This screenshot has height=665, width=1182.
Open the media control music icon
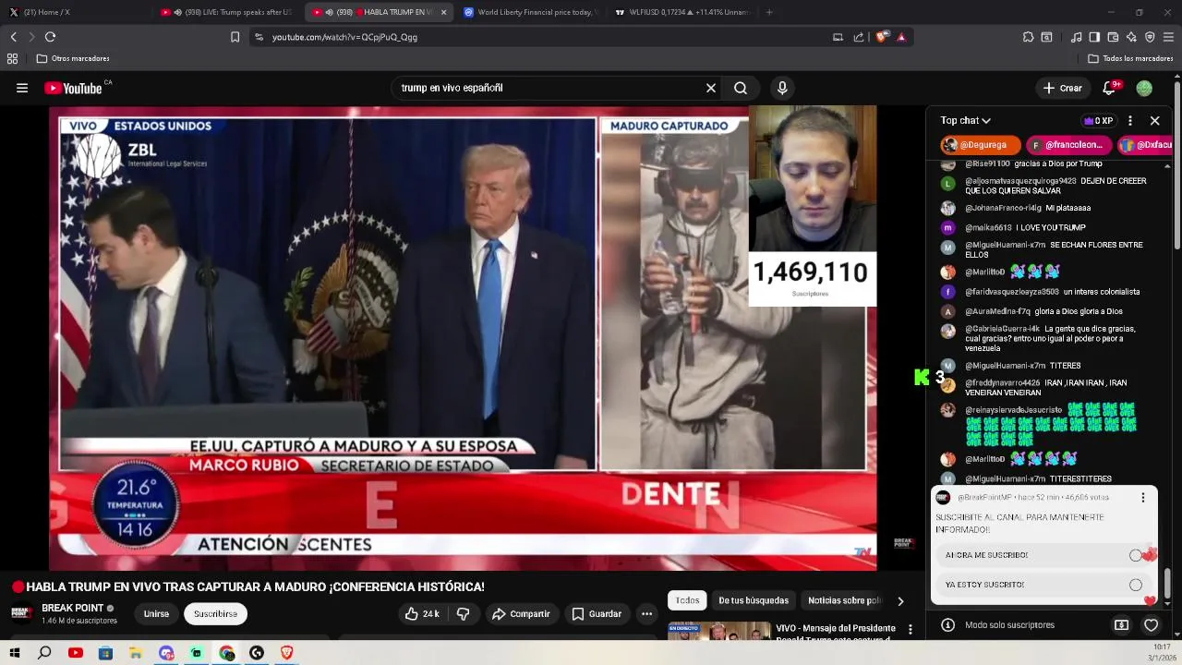[1076, 37]
